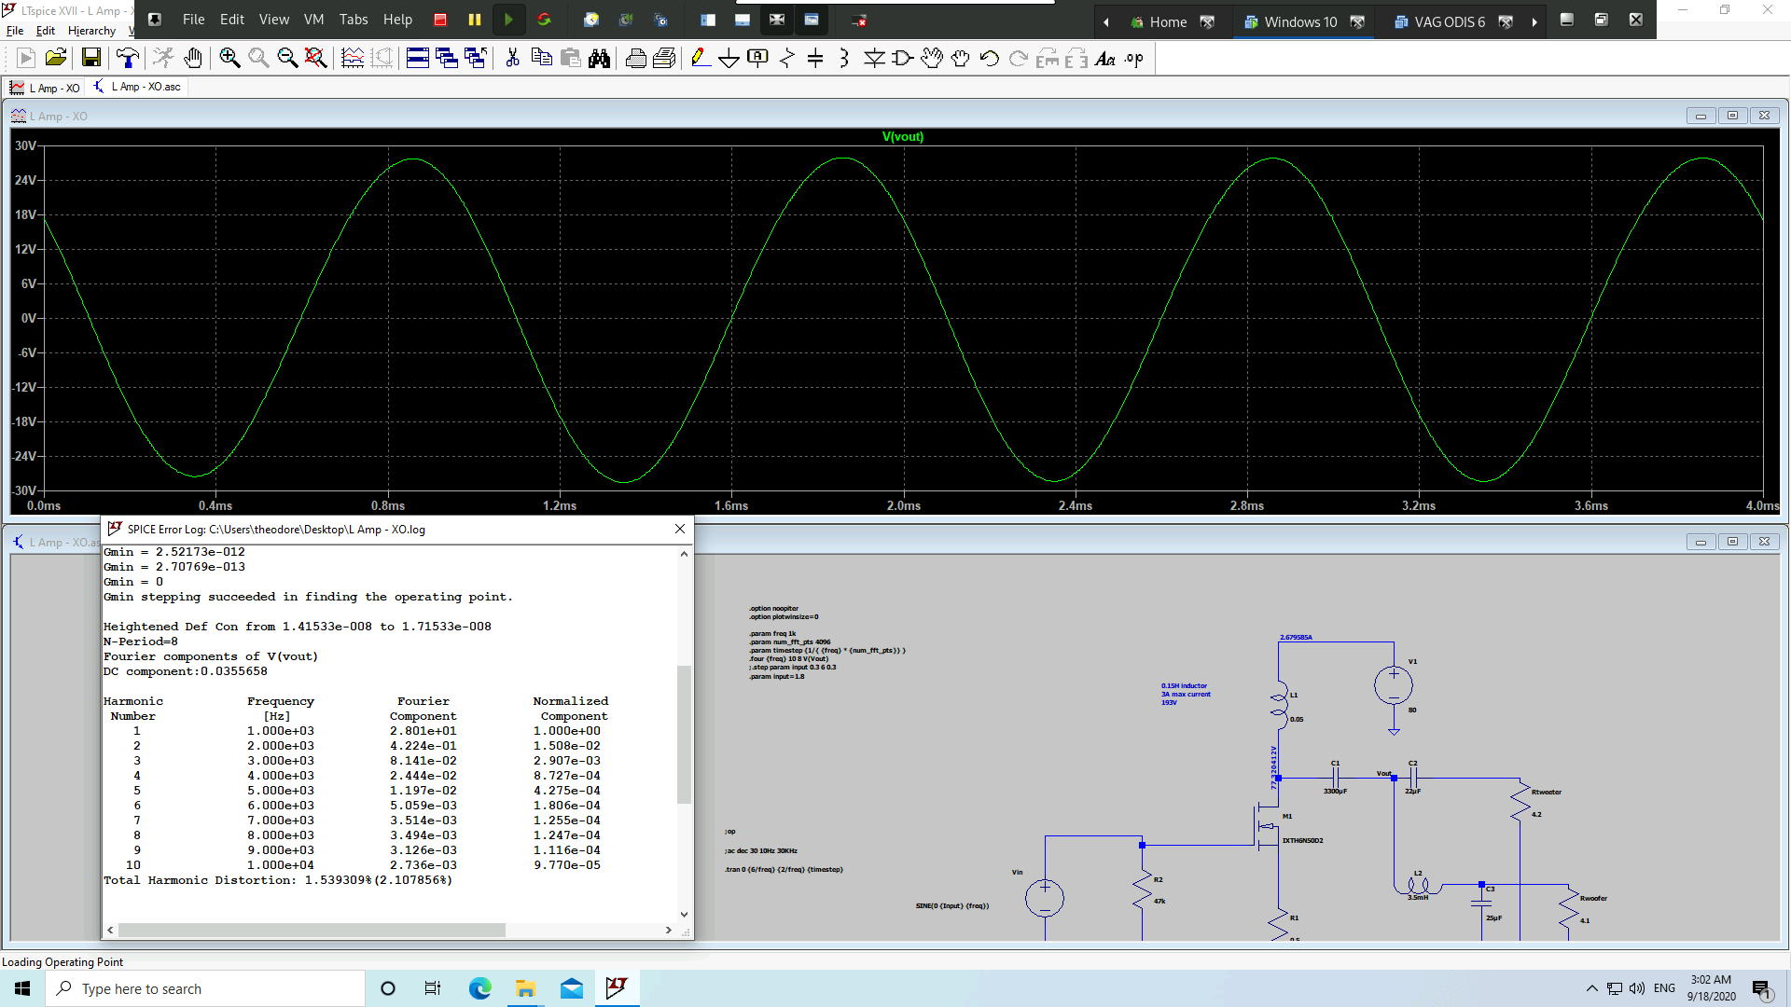1791x1007 pixels.
Task: Open the Component gate symbol picker
Action: click(x=903, y=59)
